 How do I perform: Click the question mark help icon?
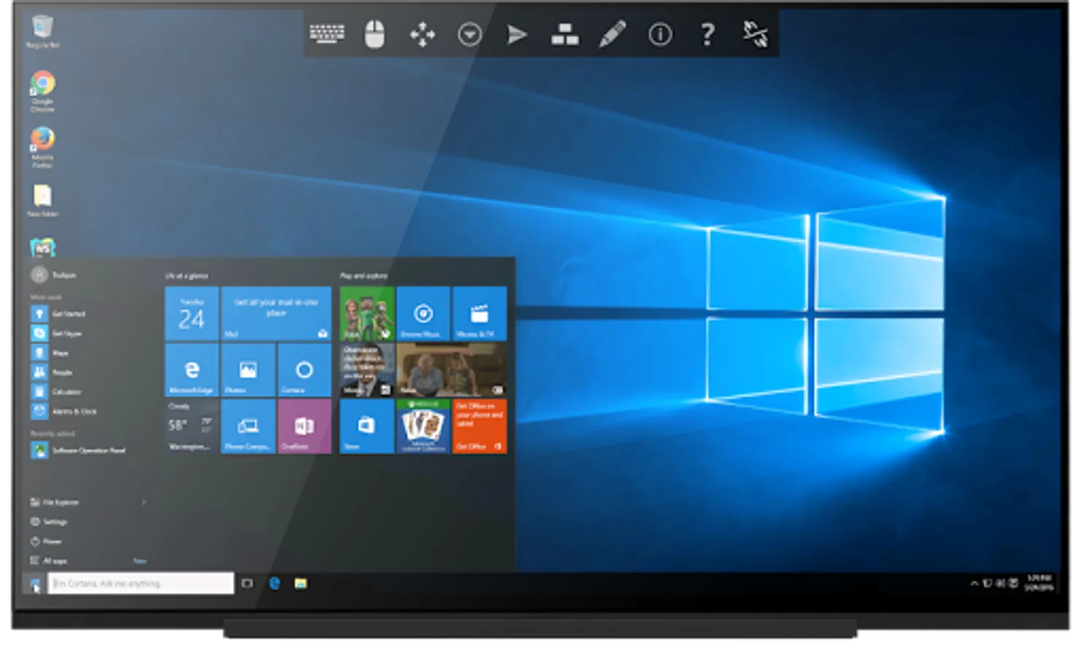[x=707, y=34]
